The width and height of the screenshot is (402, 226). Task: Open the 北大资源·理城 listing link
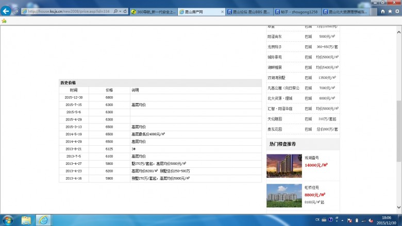(x=280, y=98)
